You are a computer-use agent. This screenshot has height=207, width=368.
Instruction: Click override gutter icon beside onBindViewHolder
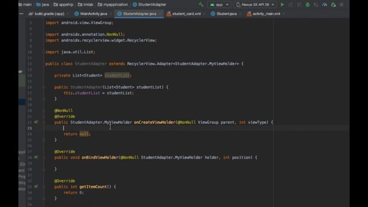[x=36, y=157]
